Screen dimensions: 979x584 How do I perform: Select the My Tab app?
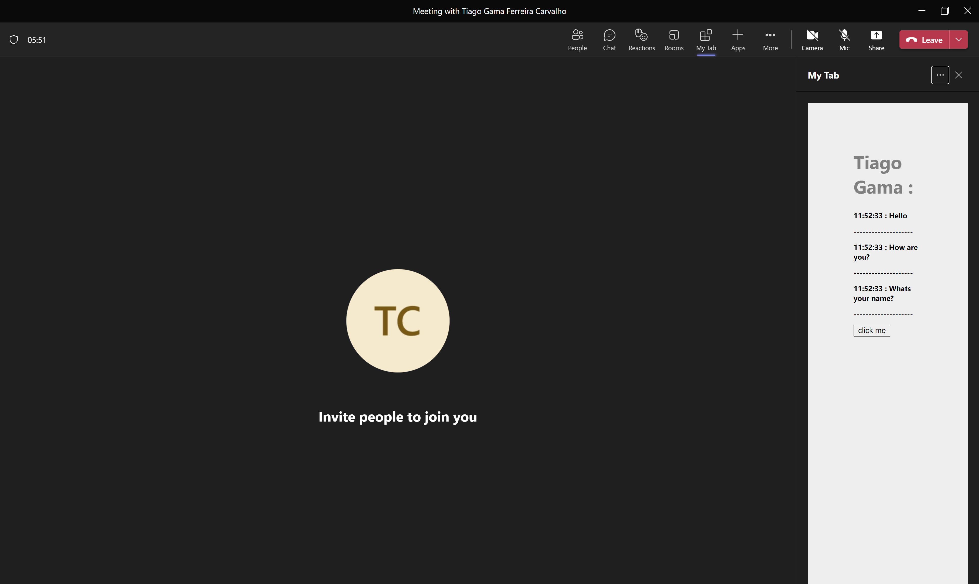click(x=706, y=40)
